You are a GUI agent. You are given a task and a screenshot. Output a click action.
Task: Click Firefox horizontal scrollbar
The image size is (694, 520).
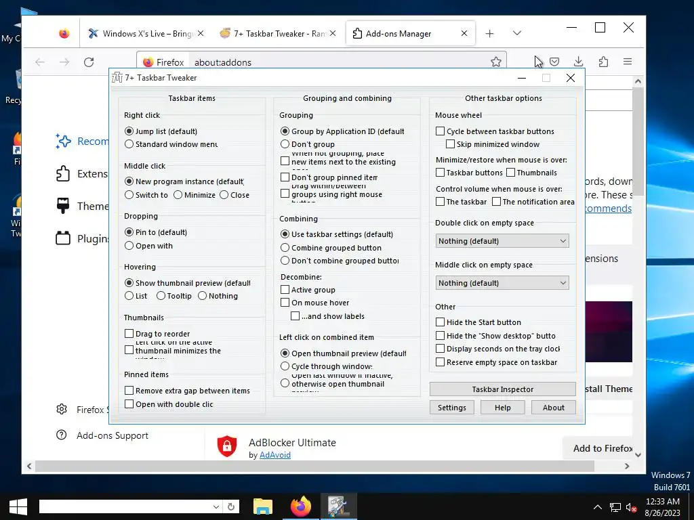click(314, 466)
